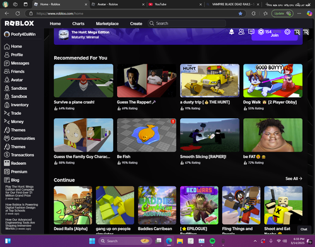Viewport: 315px width, 247px height.
Task: Open File Explorer from the taskbar
Action: 180,241
